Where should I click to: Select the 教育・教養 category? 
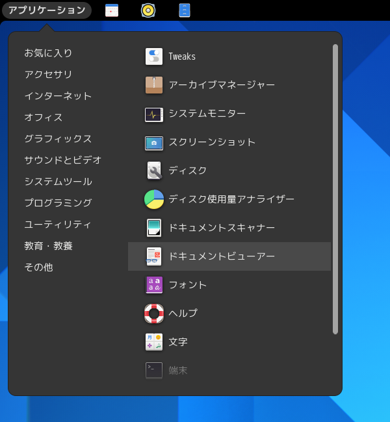(x=49, y=245)
